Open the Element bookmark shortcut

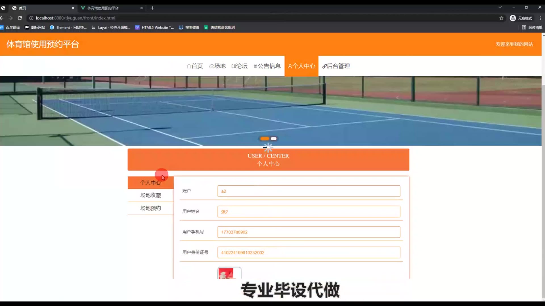68,27
